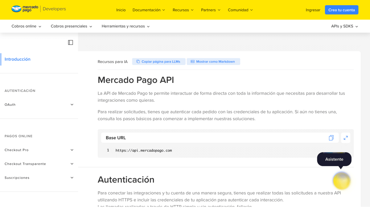Click Copiar página para LLMs button
Viewport: 370px width, 208px height.
pos(159,62)
